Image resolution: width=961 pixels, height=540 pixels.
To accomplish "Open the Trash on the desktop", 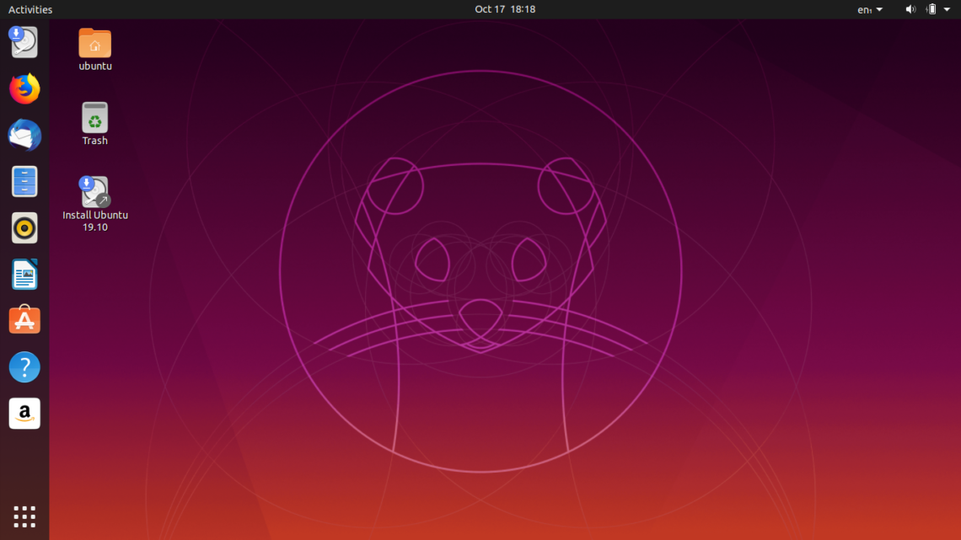I will click(x=94, y=118).
